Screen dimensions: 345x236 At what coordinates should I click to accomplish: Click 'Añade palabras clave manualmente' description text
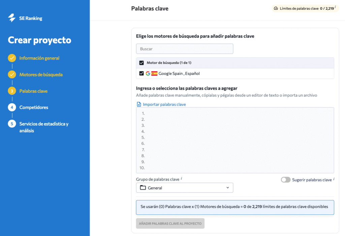[226, 95]
